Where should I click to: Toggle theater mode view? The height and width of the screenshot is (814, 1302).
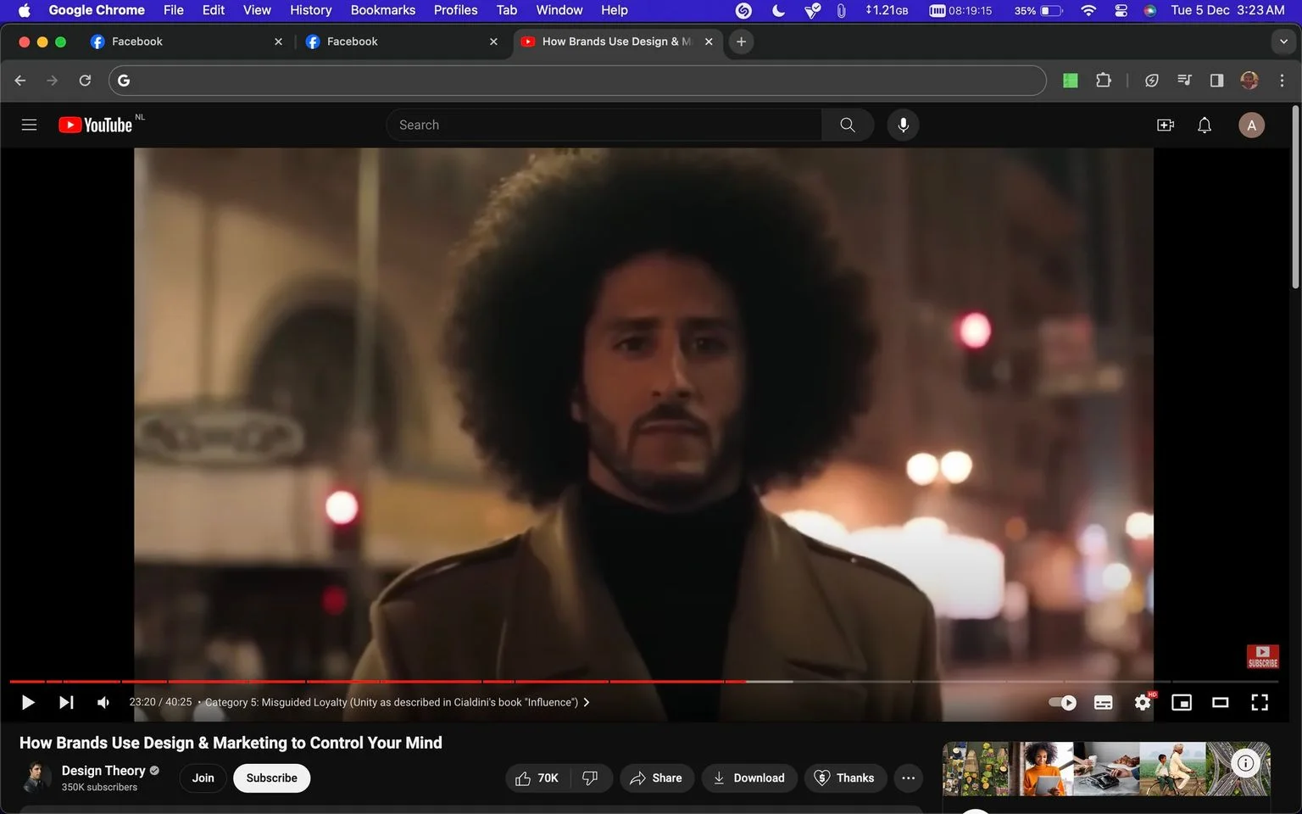[x=1221, y=702]
